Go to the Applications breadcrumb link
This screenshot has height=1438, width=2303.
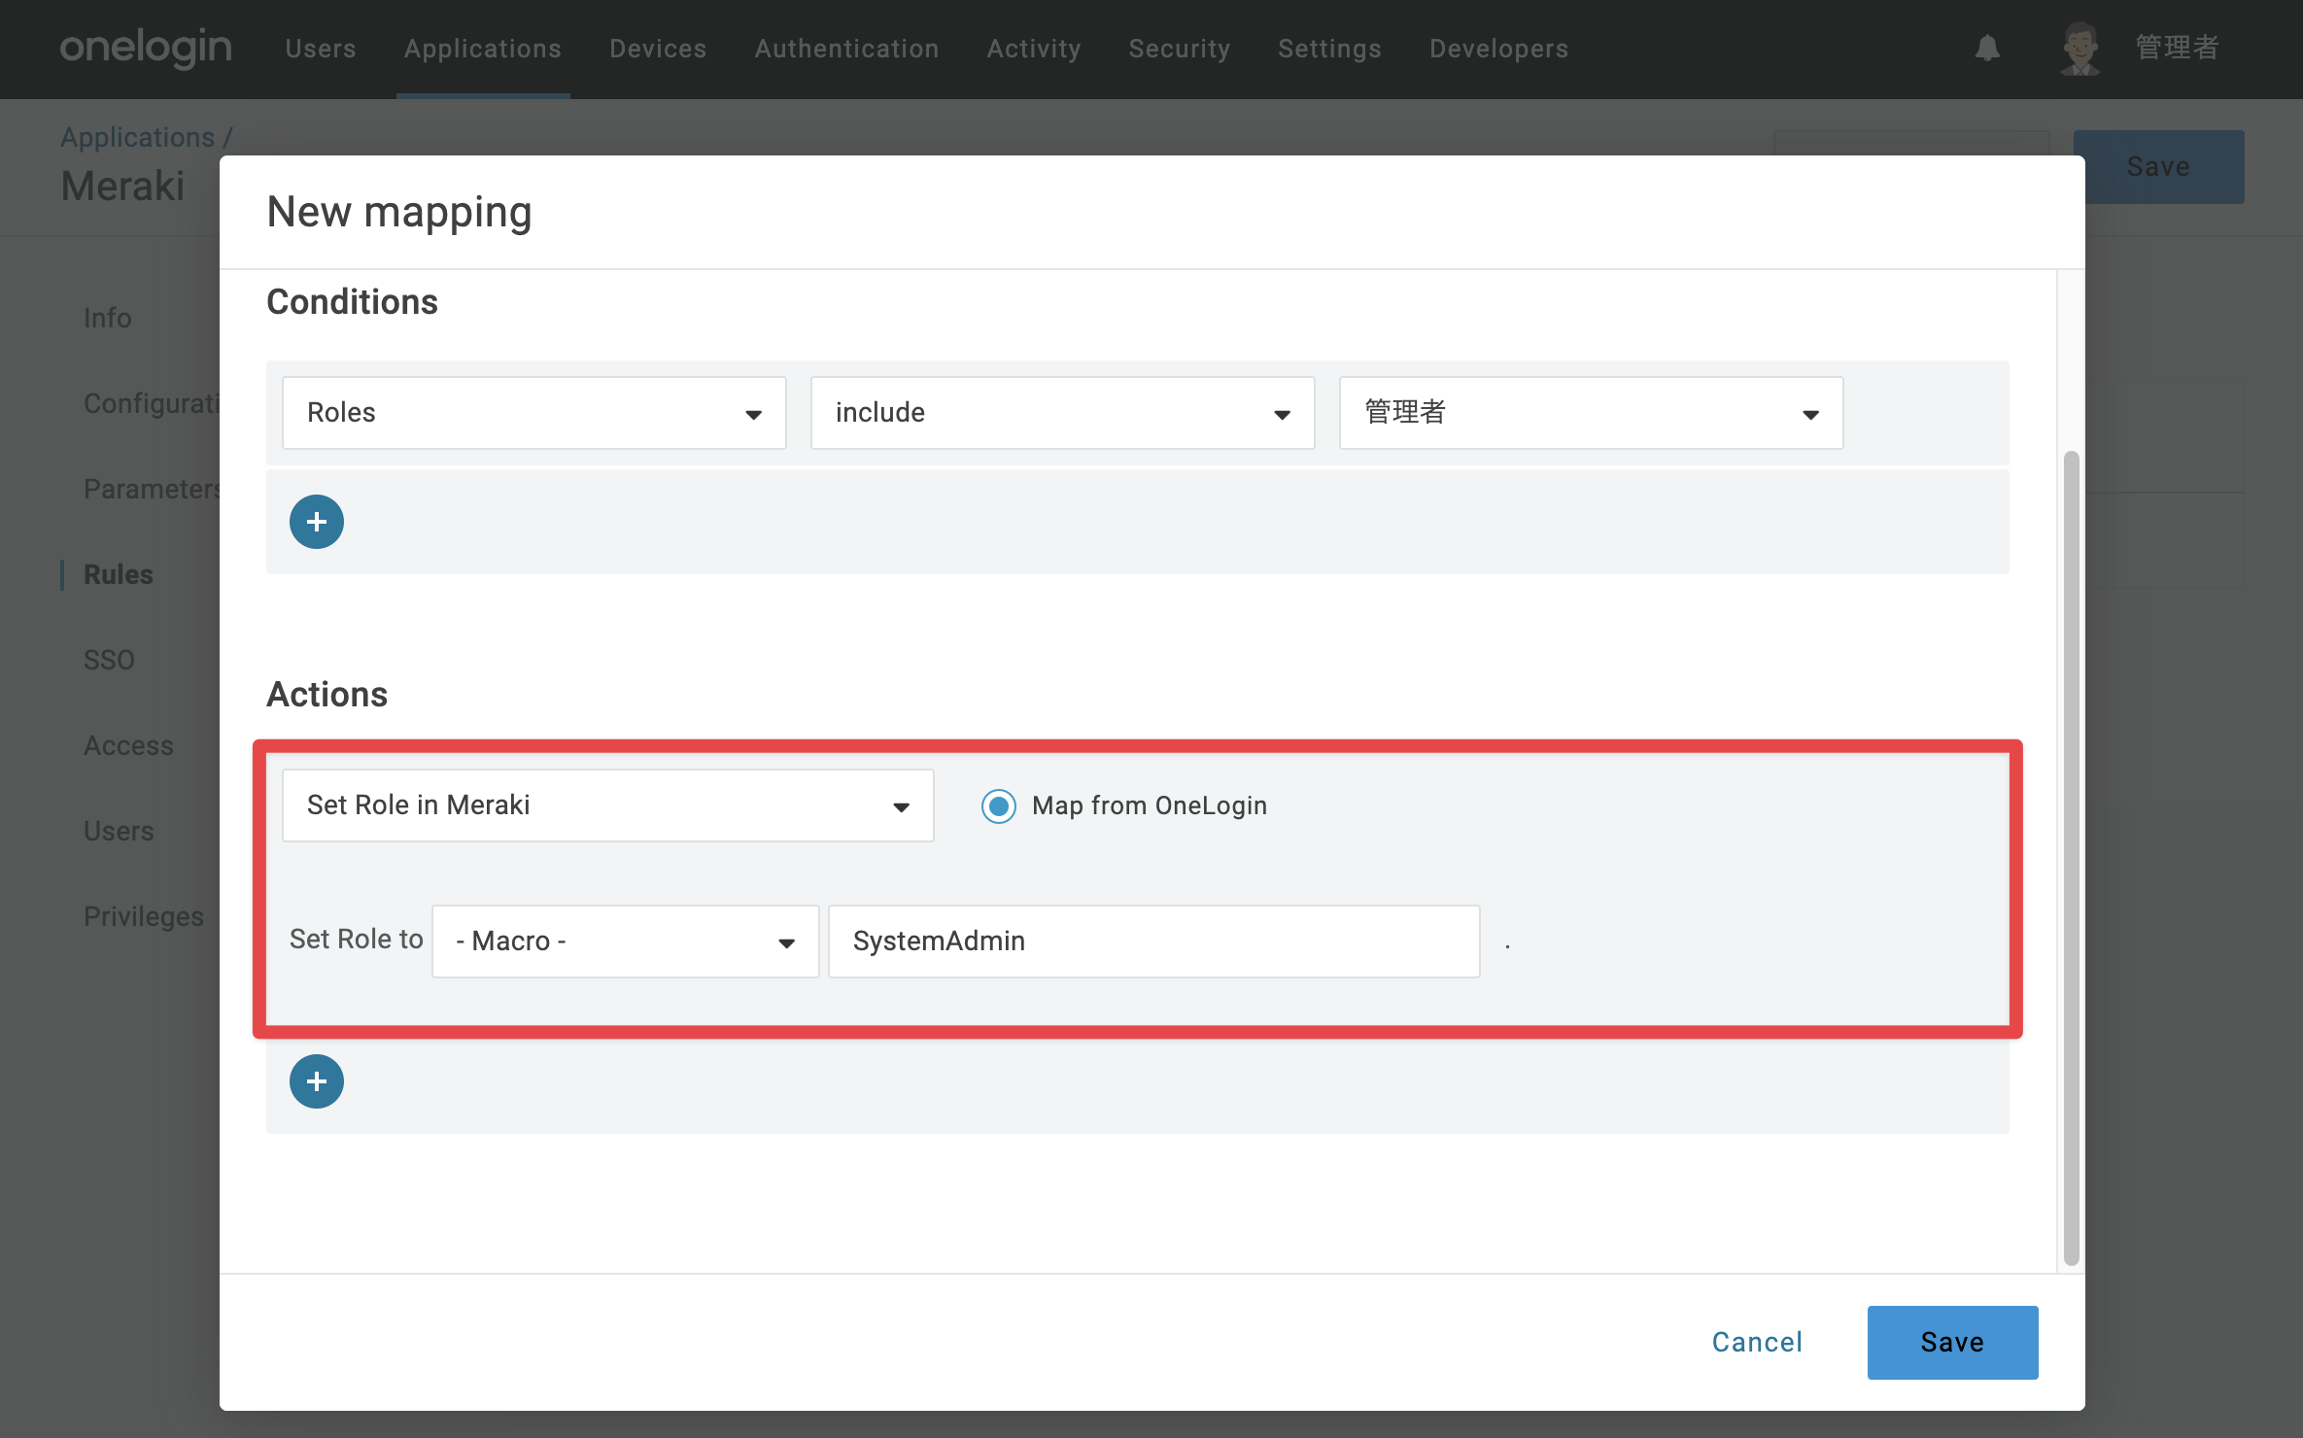137,137
